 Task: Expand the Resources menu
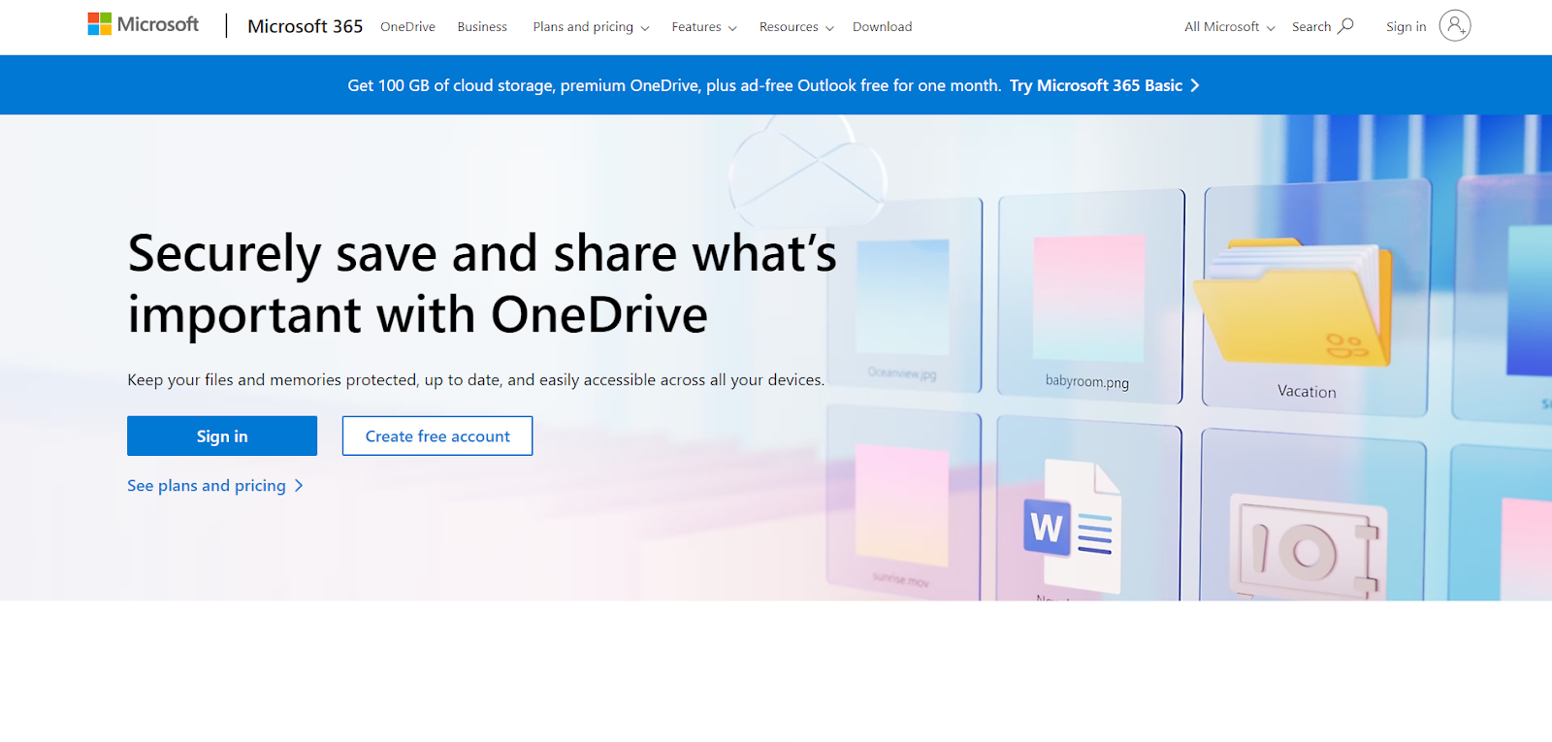tap(796, 27)
